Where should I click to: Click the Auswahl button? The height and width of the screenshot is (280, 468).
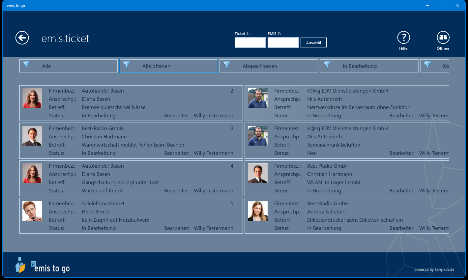[x=313, y=42]
